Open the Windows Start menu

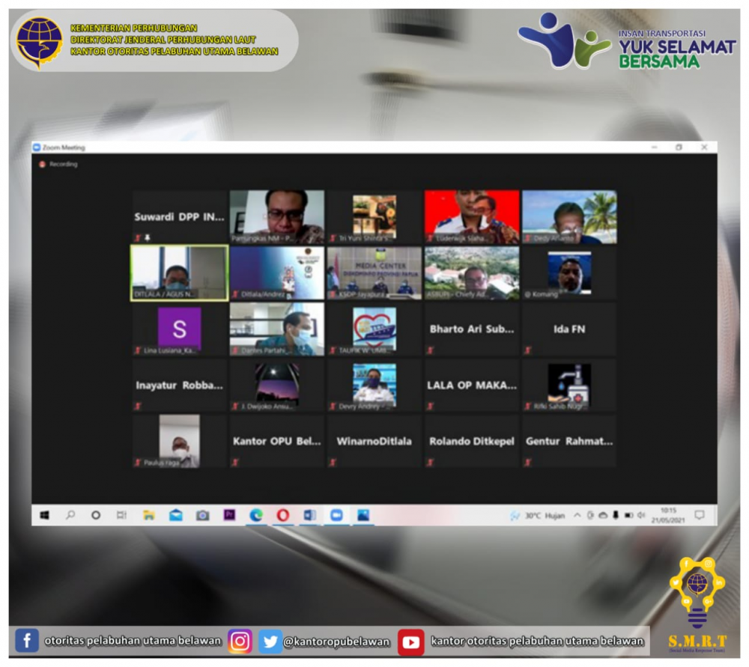pos(44,515)
